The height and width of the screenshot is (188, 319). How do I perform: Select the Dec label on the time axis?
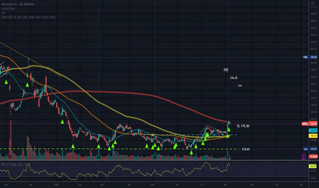(x=30, y=185)
